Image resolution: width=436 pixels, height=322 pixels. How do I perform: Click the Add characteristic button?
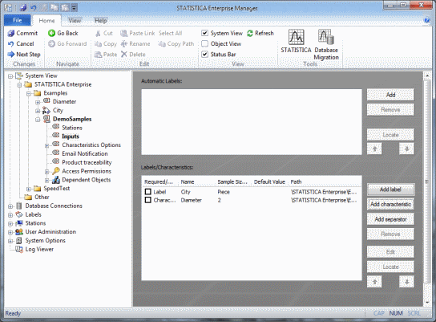[x=390, y=204]
